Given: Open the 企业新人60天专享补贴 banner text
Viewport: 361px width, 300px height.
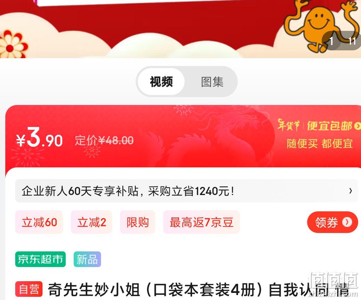Looking at the screenshot, I should 128,191.
